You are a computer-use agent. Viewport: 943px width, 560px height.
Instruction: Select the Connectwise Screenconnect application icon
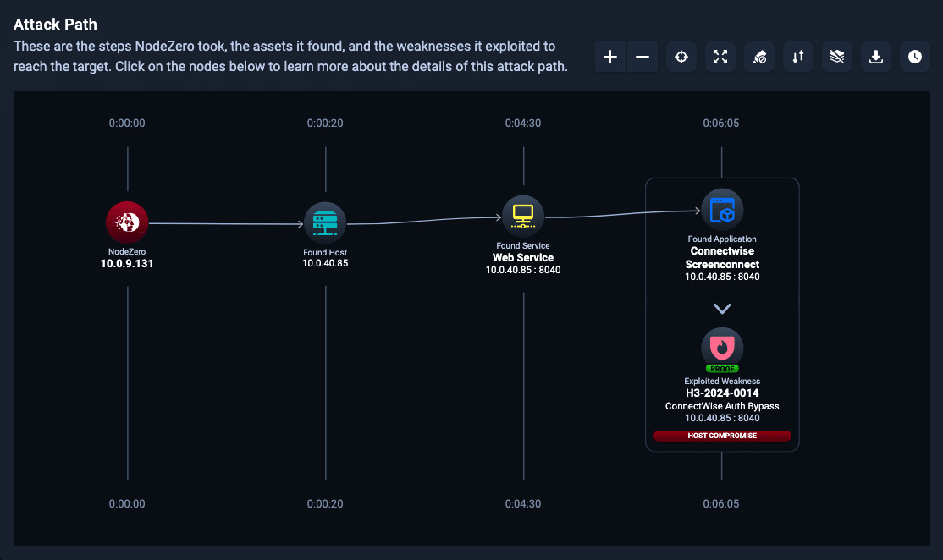[x=722, y=209]
